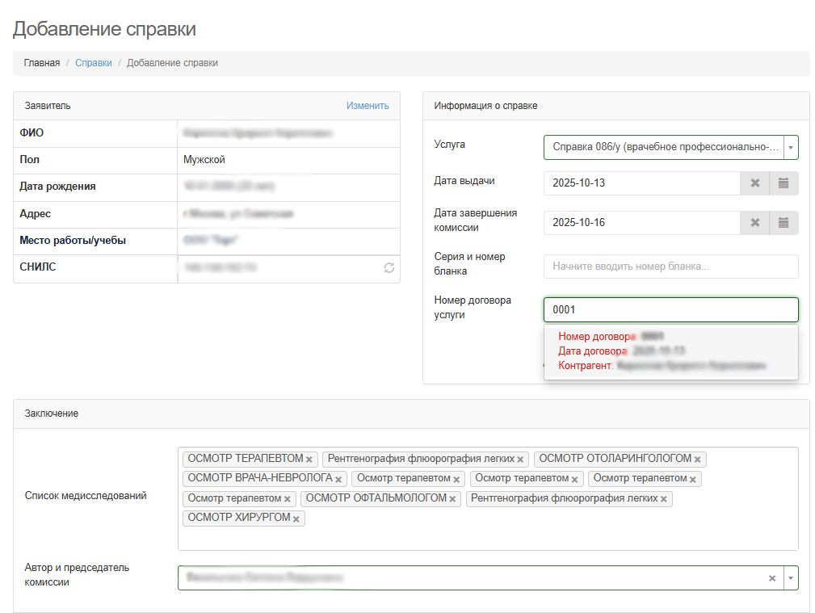The width and height of the screenshot is (815, 613).
Task: Expand the Автор и председатель комиссии dropdown
Action: pos(791,578)
